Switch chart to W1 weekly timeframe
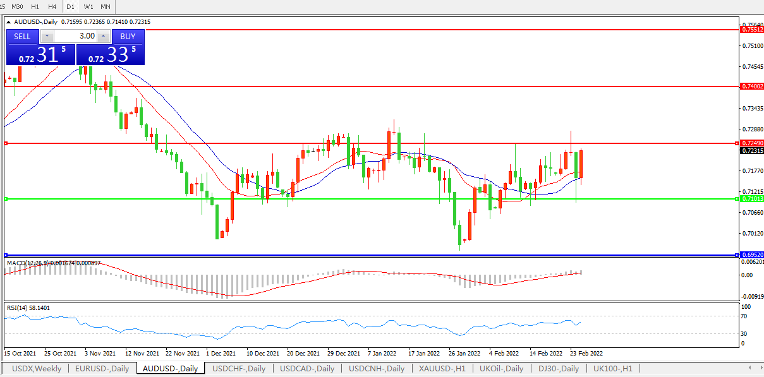Screen dimensions: 764x377 88,6
